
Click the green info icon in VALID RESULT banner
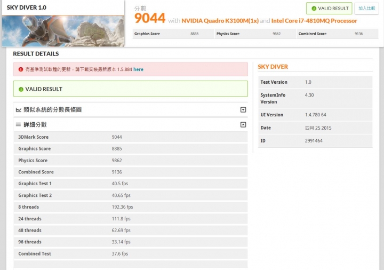21,89
